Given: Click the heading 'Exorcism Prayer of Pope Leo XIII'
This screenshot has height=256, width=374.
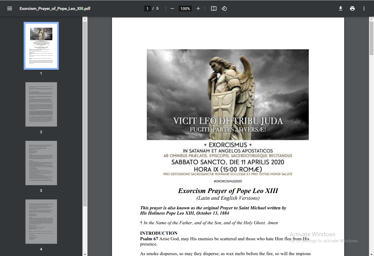Looking at the screenshot, I should (228, 191).
